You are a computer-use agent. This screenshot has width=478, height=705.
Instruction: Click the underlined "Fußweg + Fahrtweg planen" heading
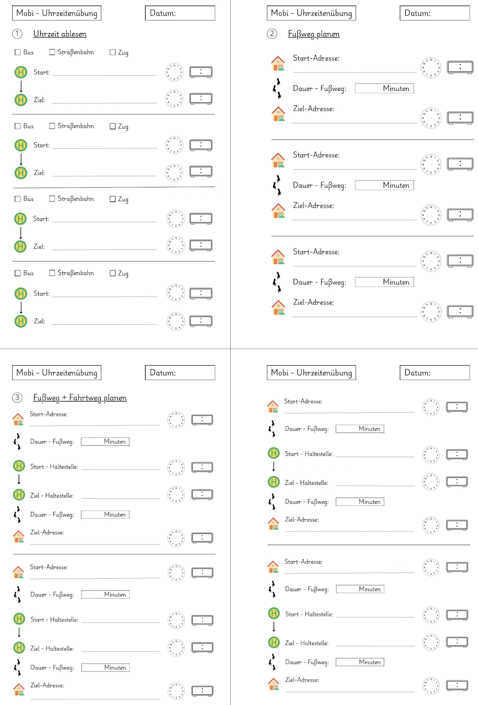[80, 398]
